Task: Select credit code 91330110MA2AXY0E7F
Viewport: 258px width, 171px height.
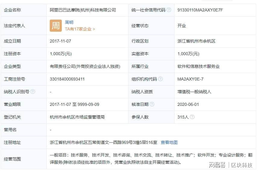Action: (200, 10)
